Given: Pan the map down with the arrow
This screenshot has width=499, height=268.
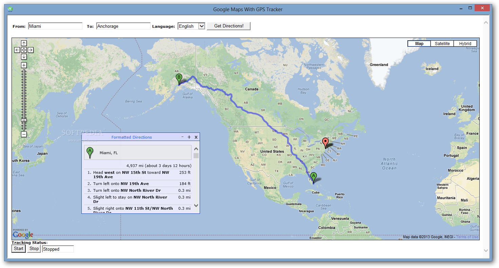Looking at the screenshot, I should pyautogui.click(x=24, y=57).
